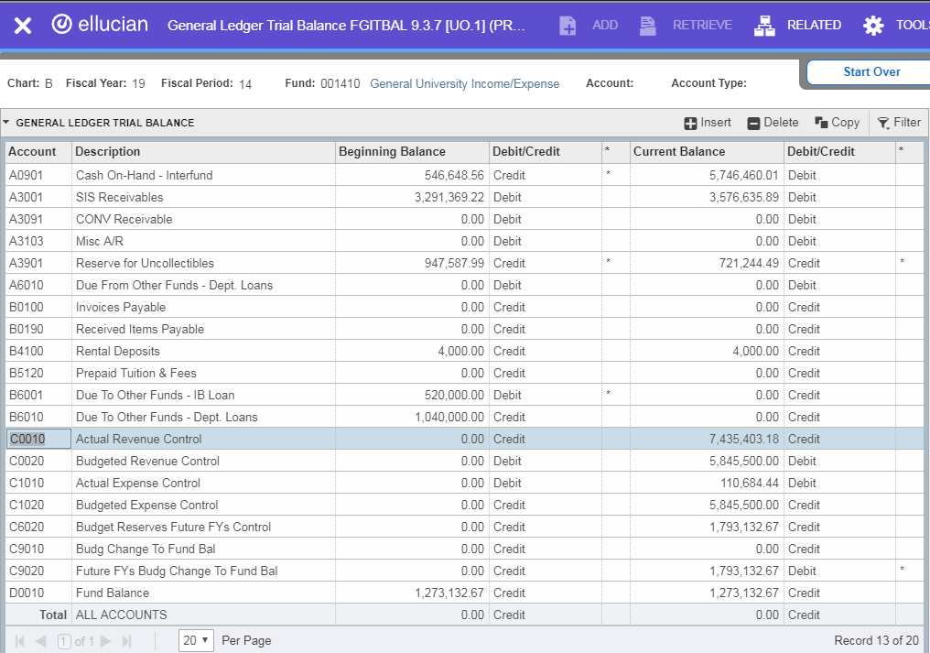
Task: Go to first page of records
Action: (x=19, y=641)
